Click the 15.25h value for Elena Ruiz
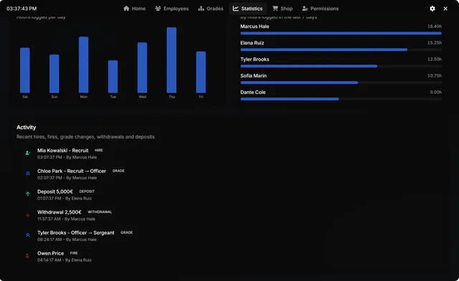Screen dimensions: 459x281 [435, 43]
